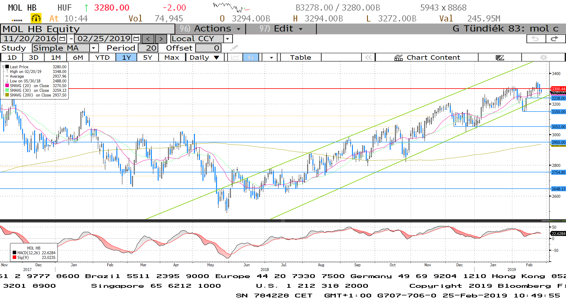This screenshot has height=306, width=566.
Task: Click the 3150.00 price level label
Action: tap(558, 112)
